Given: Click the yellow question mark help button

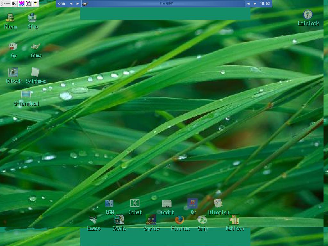Looking at the screenshot, I should pos(36,4).
